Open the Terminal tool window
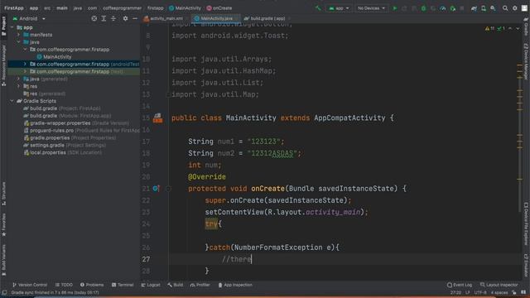530x298 pixels. click(123, 285)
